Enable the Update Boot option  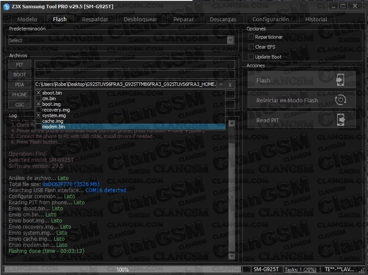(251, 57)
